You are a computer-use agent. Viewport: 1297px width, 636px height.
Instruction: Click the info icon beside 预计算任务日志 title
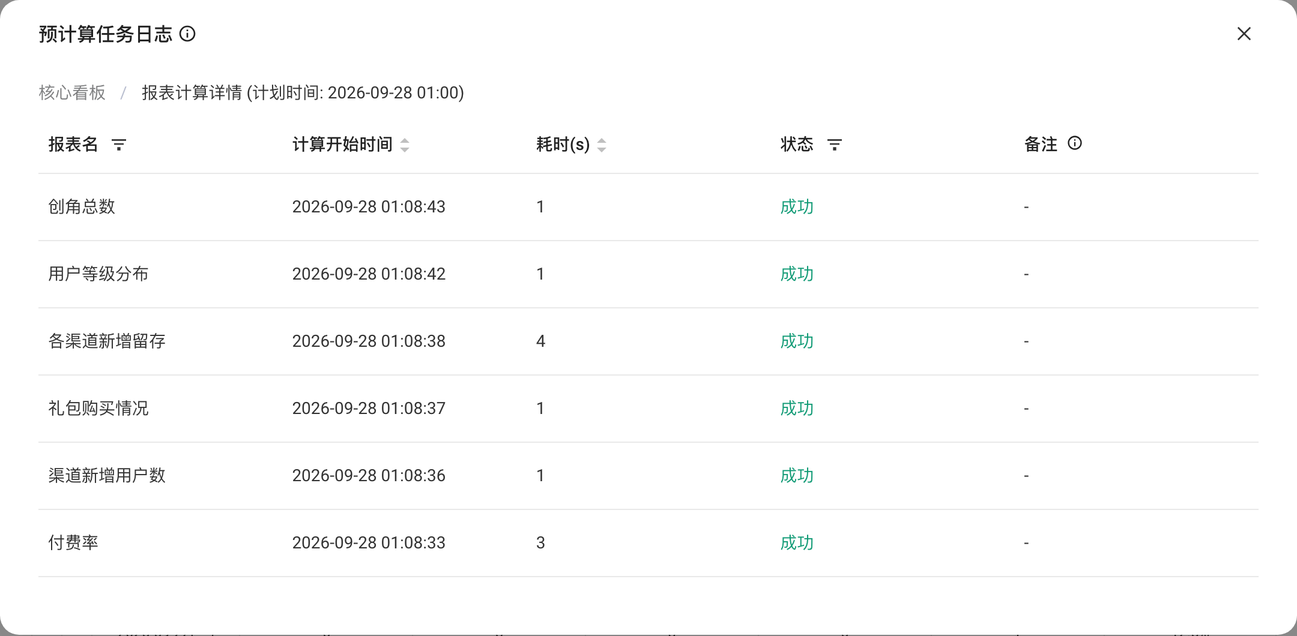click(x=187, y=34)
